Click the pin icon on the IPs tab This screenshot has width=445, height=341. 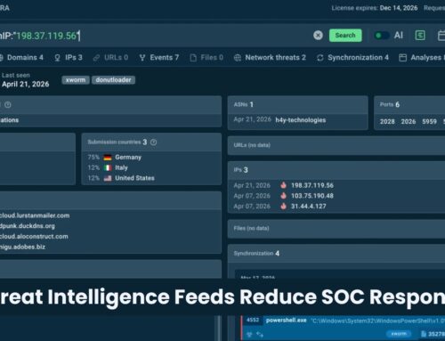[x=58, y=58]
